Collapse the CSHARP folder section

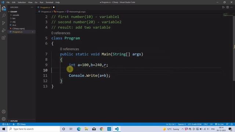13,12
